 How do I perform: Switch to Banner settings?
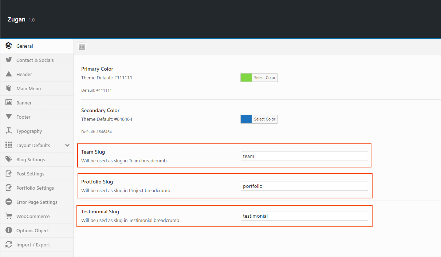click(37, 103)
